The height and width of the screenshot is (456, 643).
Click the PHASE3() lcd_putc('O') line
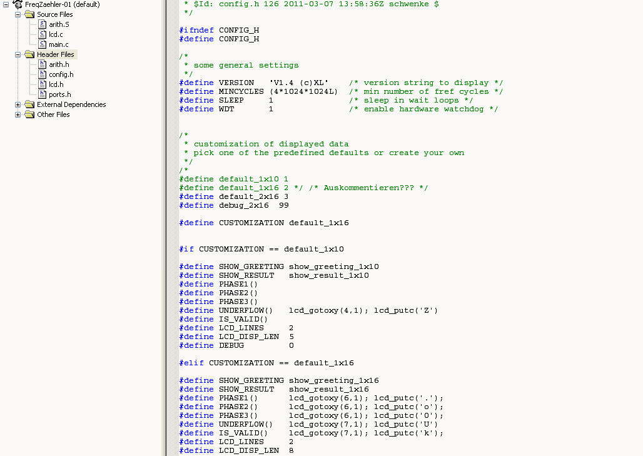click(x=311, y=415)
